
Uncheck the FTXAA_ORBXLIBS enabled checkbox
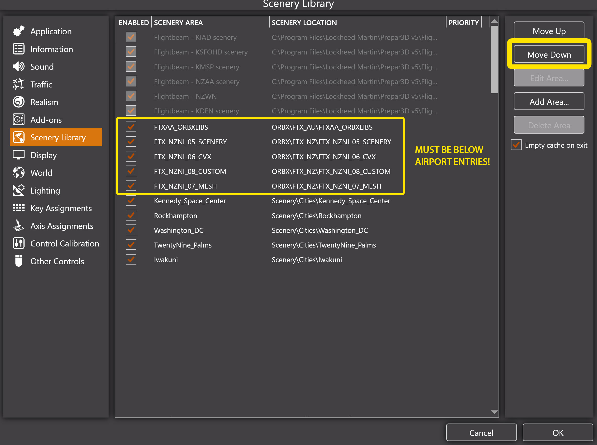point(131,127)
